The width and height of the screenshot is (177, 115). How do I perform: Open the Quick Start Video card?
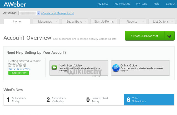pos(79,68)
